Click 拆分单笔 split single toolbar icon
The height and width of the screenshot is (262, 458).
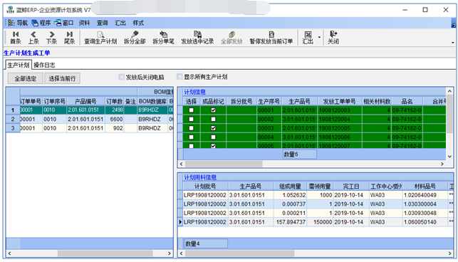click(x=163, y=38)
